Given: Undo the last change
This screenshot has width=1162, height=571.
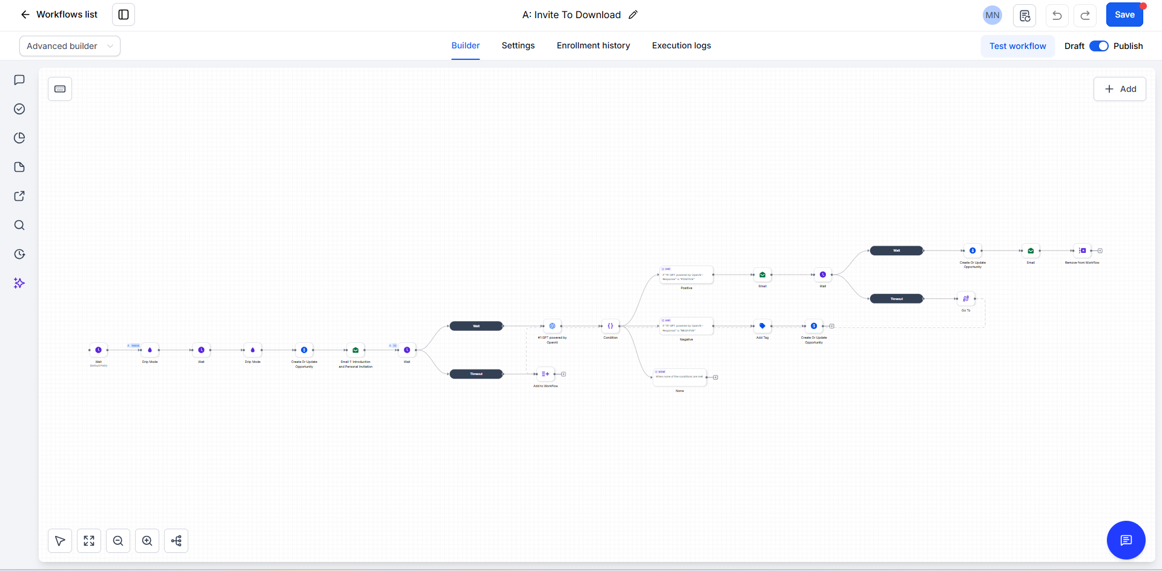Looking at the screenshot, I should tap(1057, 15).
